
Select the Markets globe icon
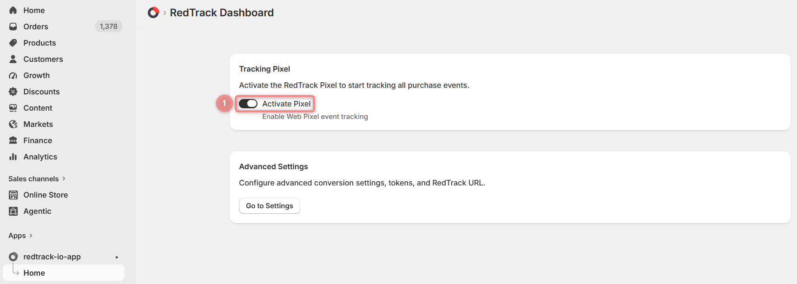13,124
